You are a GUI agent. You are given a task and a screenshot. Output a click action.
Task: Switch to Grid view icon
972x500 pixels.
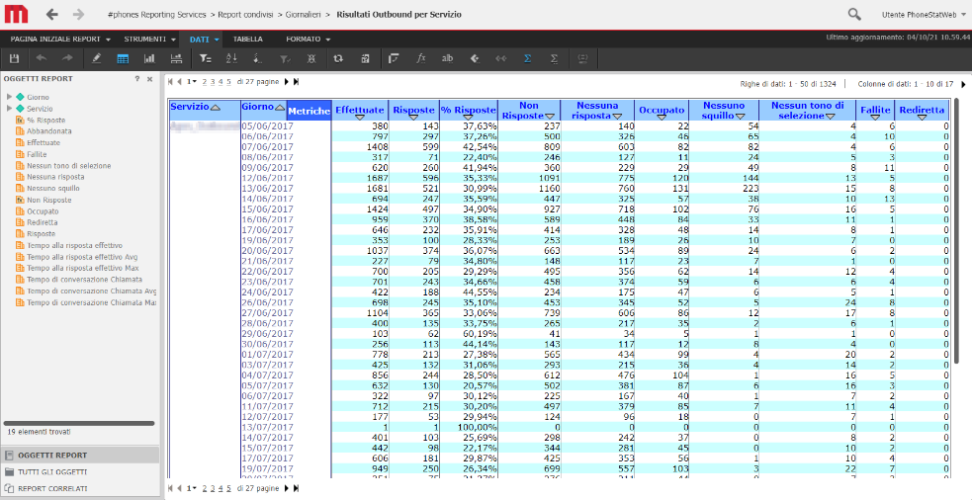click(x=123, y=59)
